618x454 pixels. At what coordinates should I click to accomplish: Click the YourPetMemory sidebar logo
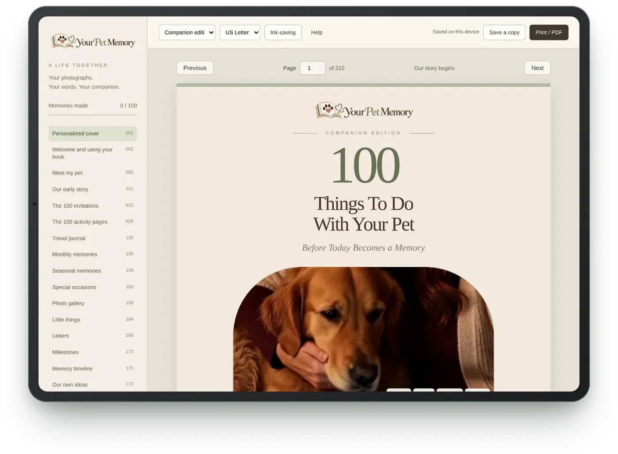[93, 41]
